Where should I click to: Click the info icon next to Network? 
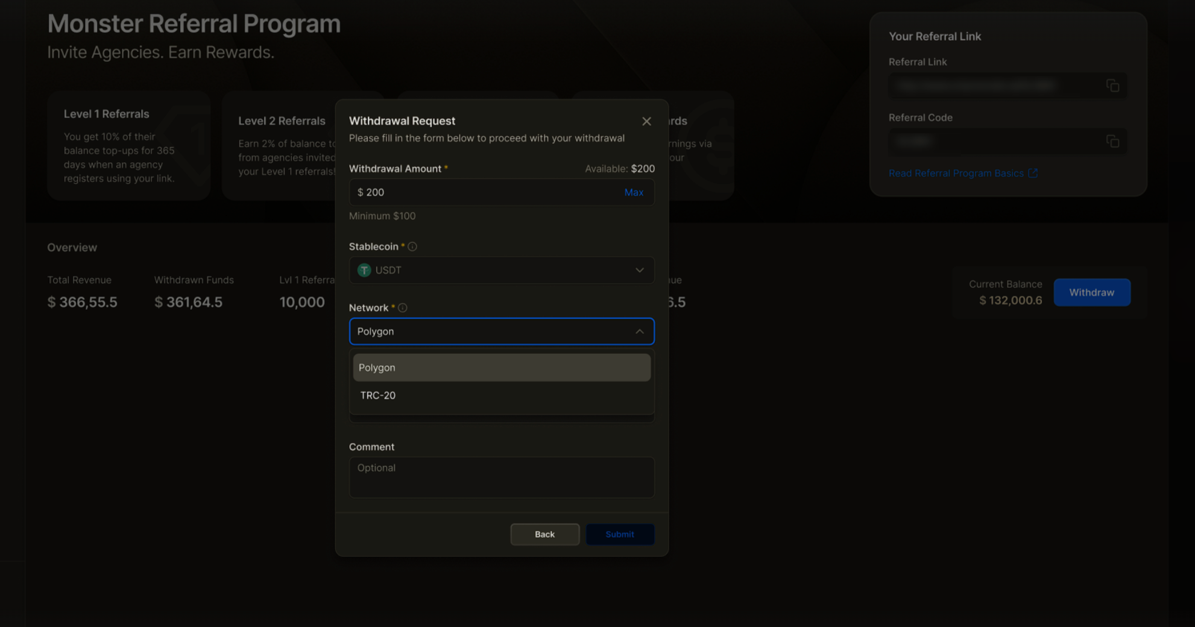tap(403, 307)
